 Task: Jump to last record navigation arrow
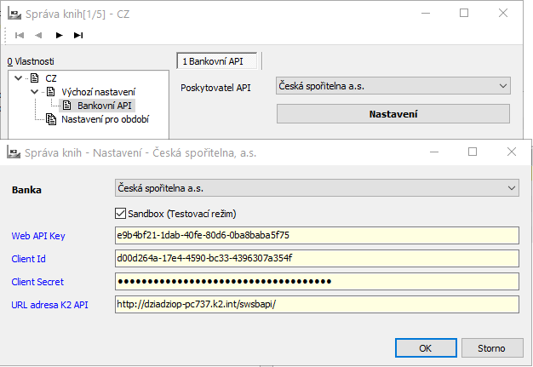tap(78, 36)
